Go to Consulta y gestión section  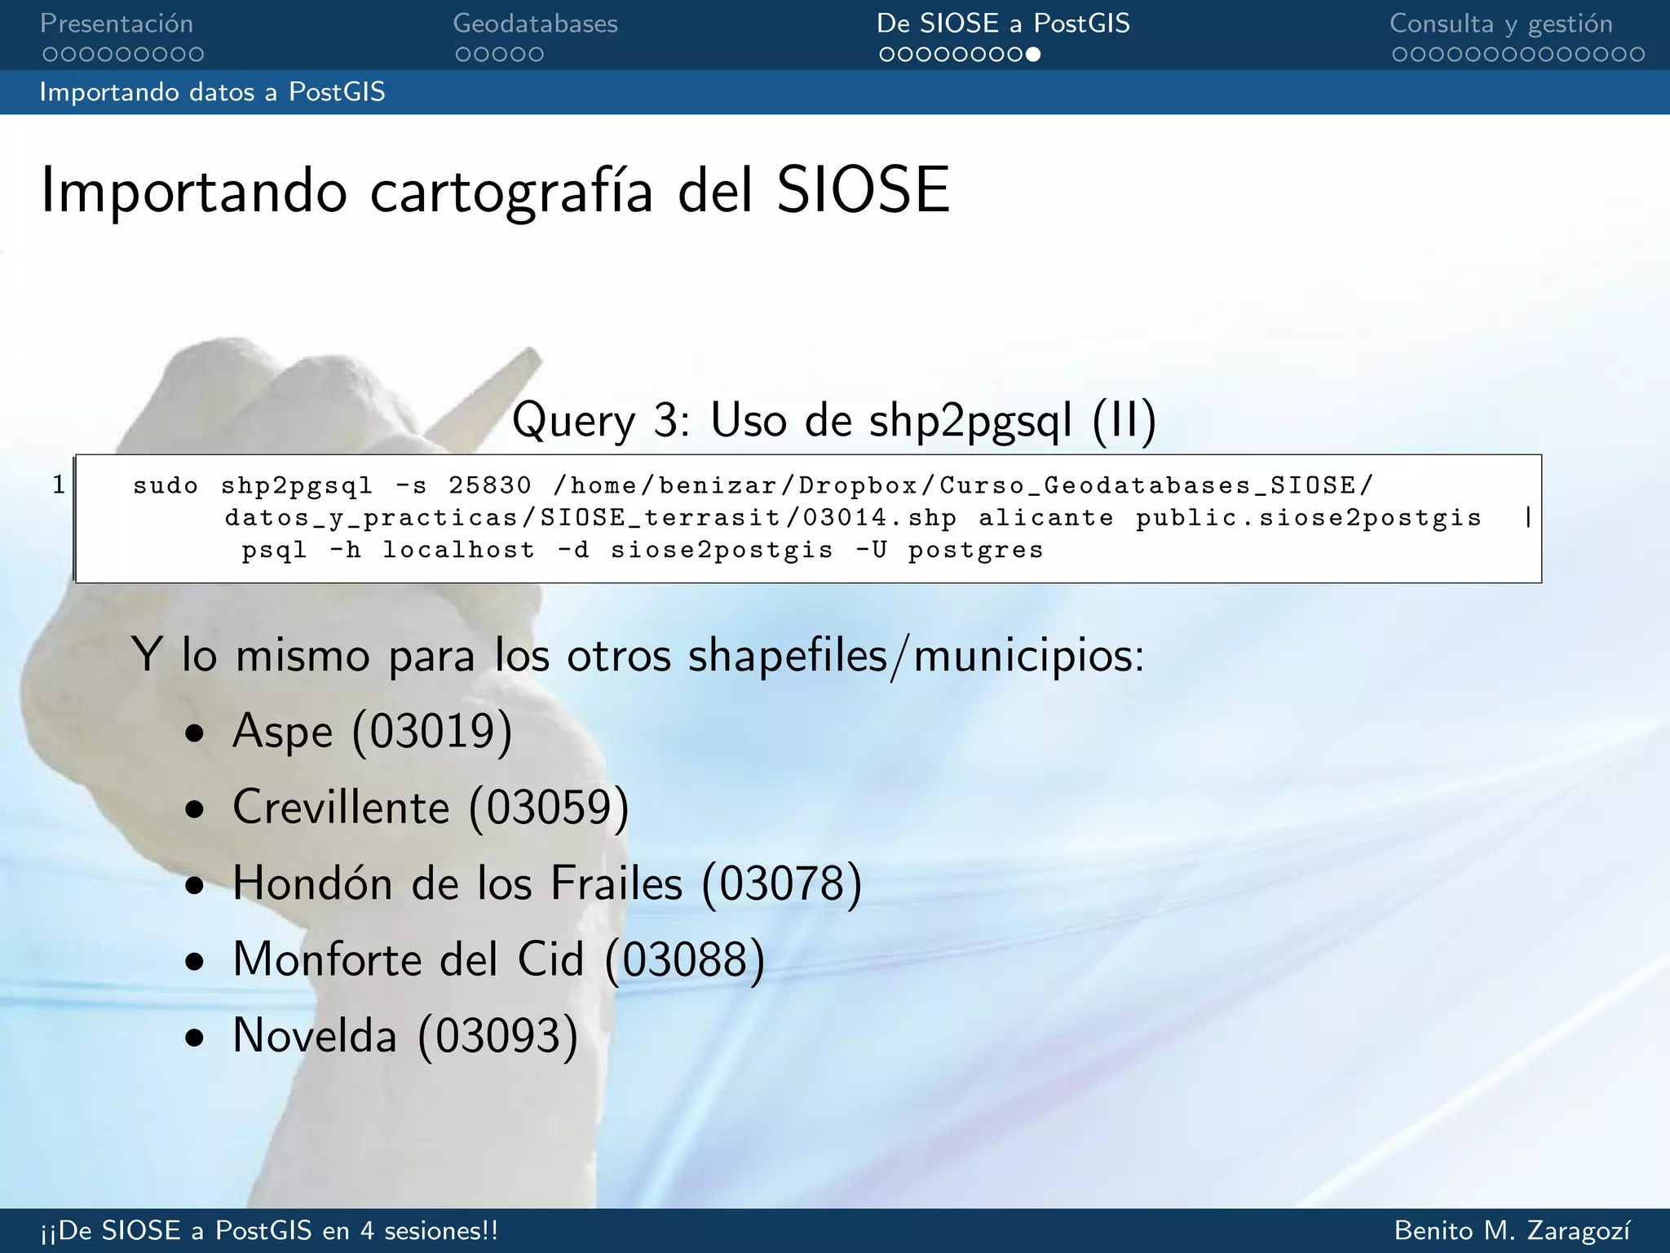click(1501, 24)
